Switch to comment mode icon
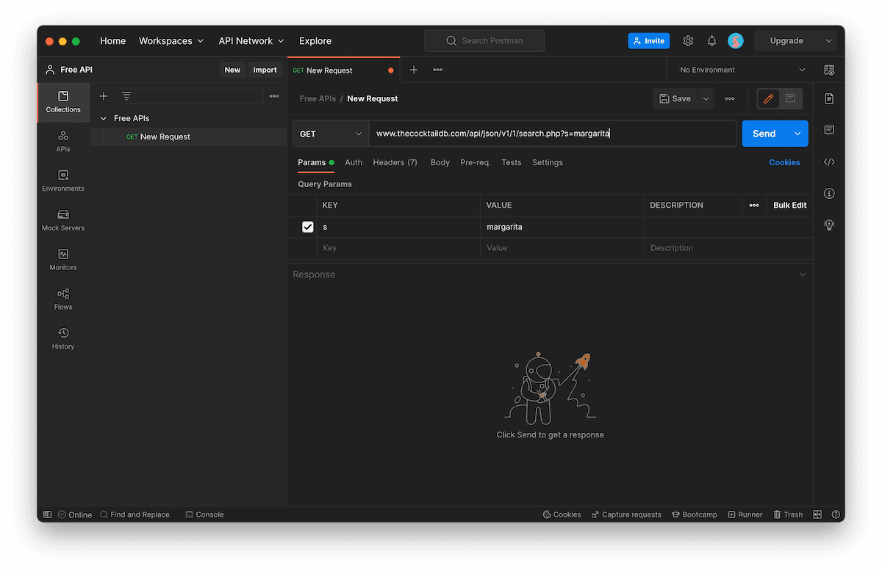The image size is (882, 571). [791, 98]
